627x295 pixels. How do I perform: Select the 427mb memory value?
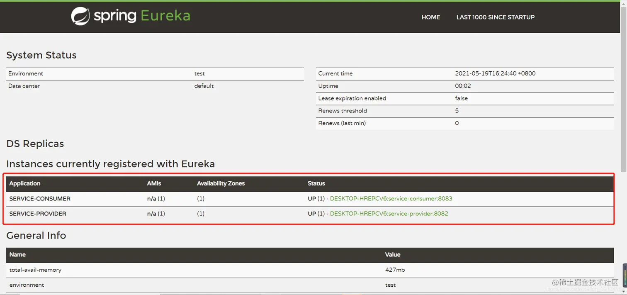(x=395, y=270)
